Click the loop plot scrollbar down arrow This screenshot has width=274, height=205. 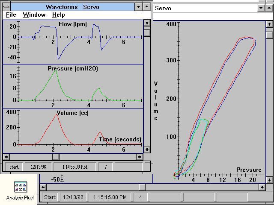(269, 180)
